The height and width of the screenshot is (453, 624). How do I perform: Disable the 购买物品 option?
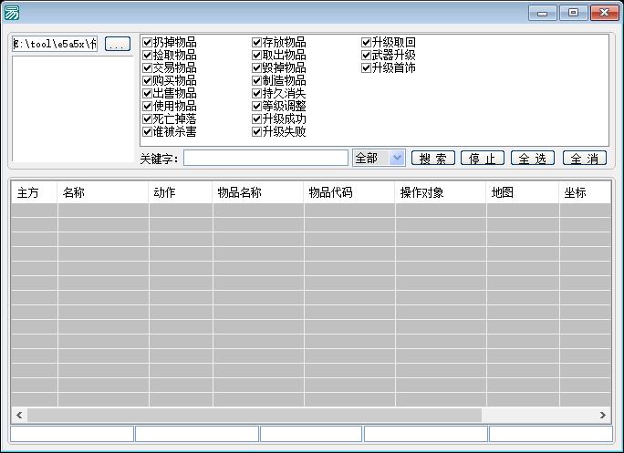(x=147, y=80)
